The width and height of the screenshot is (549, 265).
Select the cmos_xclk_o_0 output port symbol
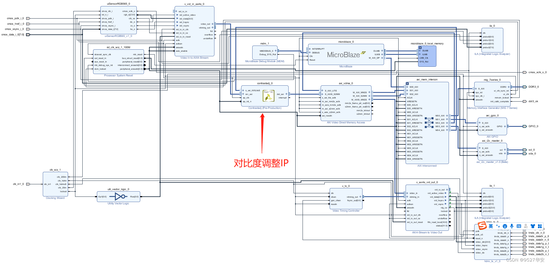525,72
